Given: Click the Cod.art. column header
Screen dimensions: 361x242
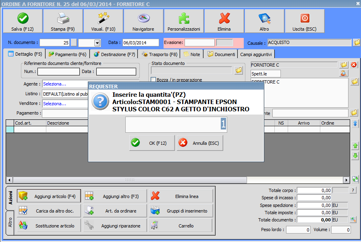Looking at the screenshot, I should (x=30, y=123).
